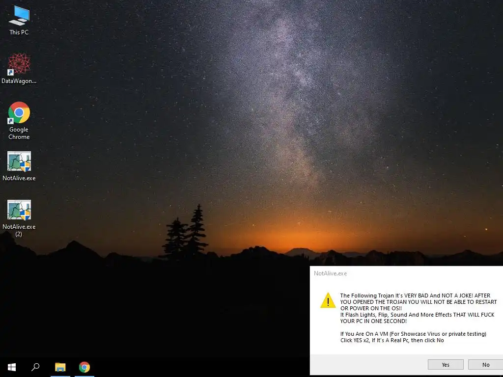The image size is (503, 377).
Task: Open the Windows Start menu
Action: pyautogui.click(x=12, y=367)
